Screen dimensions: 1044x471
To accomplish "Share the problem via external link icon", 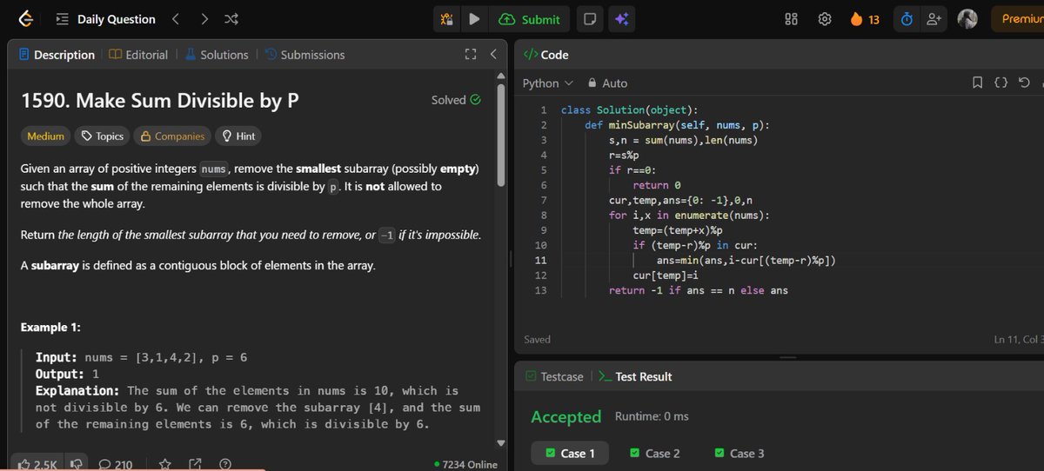I will 196,464.
